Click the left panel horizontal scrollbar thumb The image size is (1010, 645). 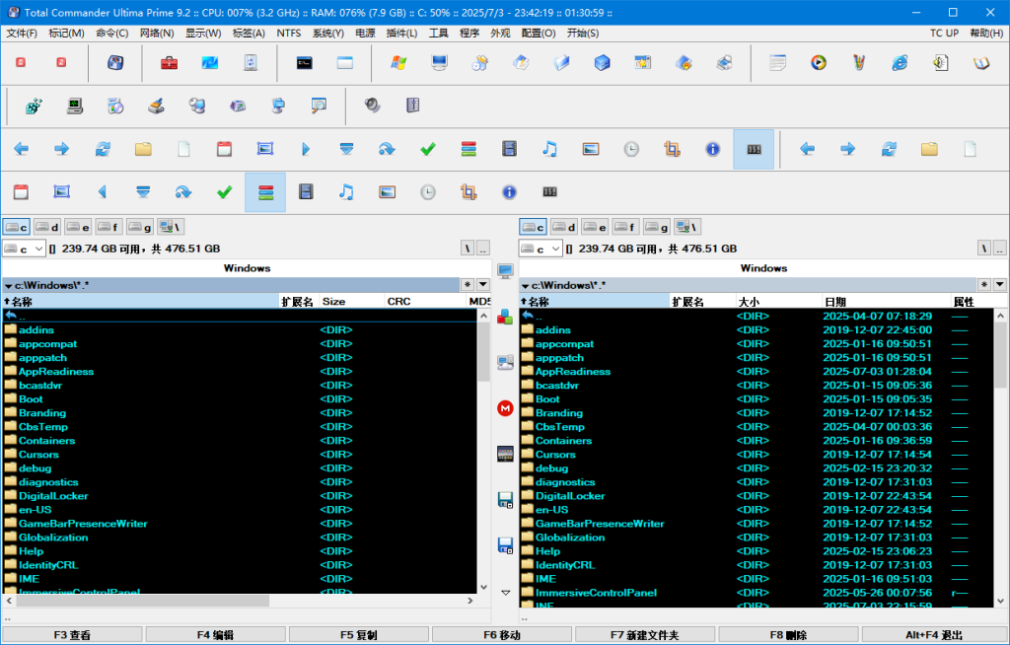point(142,601)
